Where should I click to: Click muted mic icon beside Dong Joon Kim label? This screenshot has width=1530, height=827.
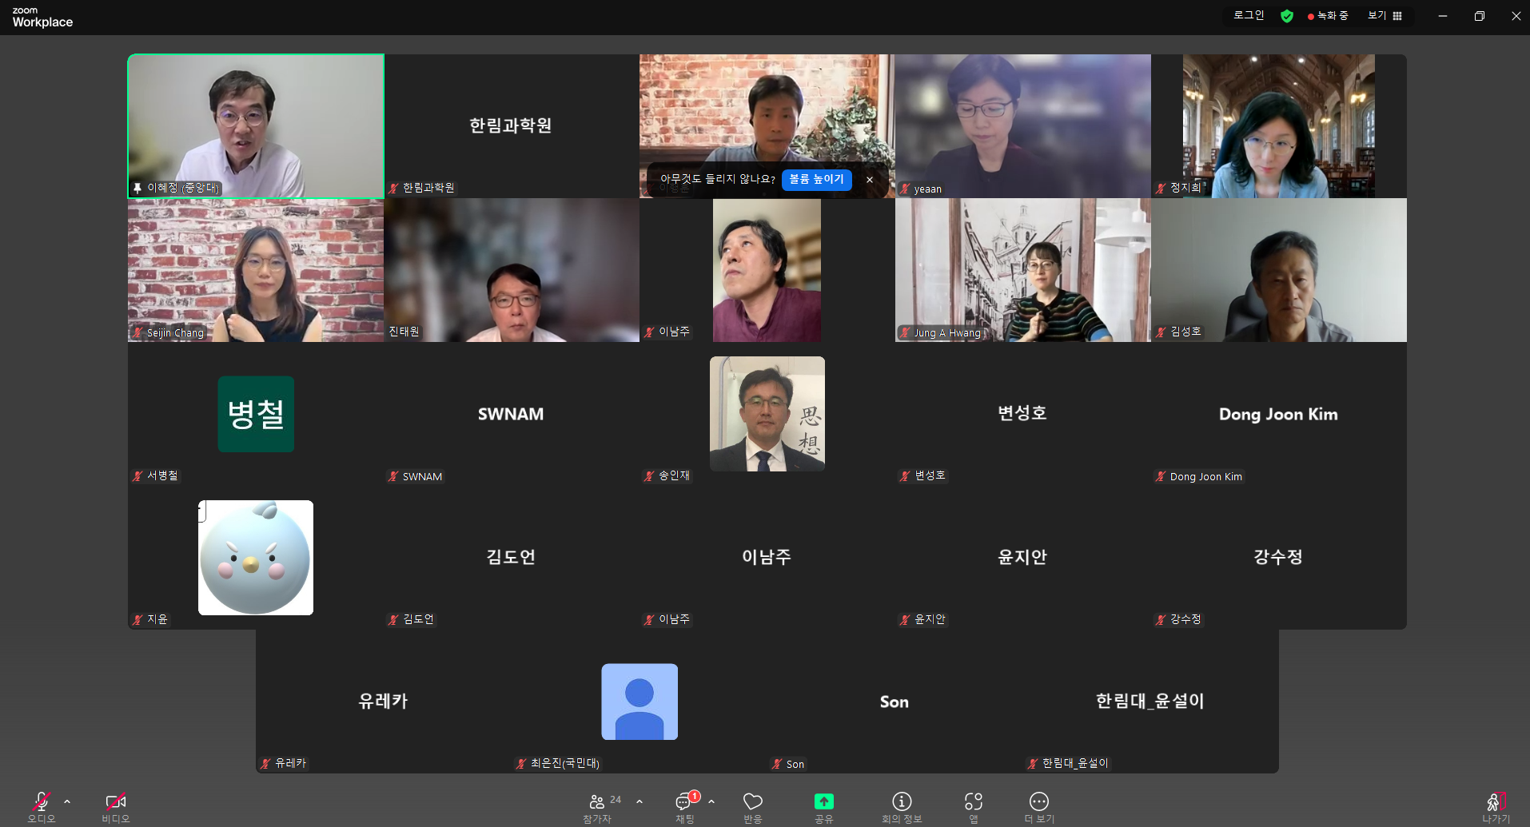1161,477
